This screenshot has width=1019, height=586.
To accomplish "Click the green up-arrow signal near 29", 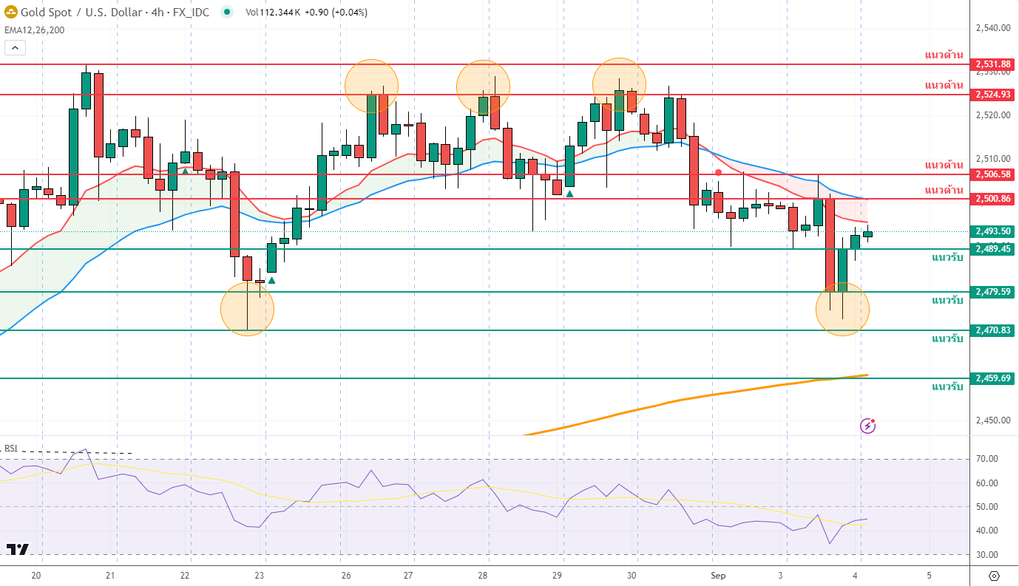I will [570, 194].
